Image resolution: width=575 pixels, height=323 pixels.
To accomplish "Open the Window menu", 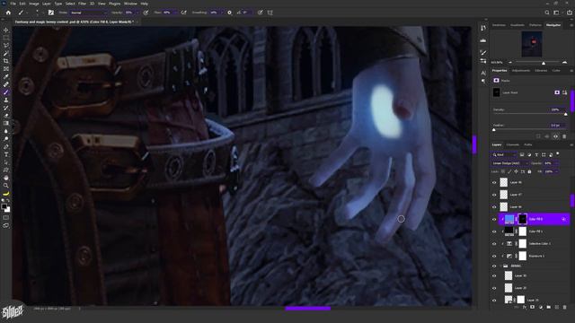I will [130, 4].
